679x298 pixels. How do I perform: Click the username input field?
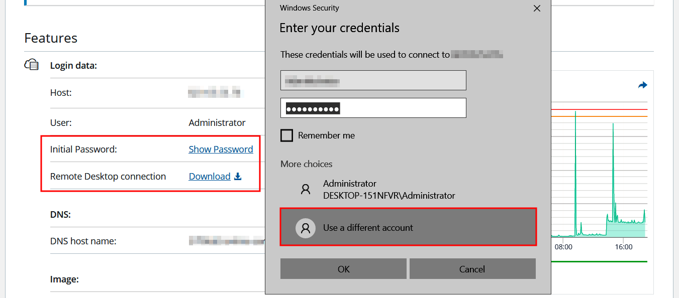(373, 80)
